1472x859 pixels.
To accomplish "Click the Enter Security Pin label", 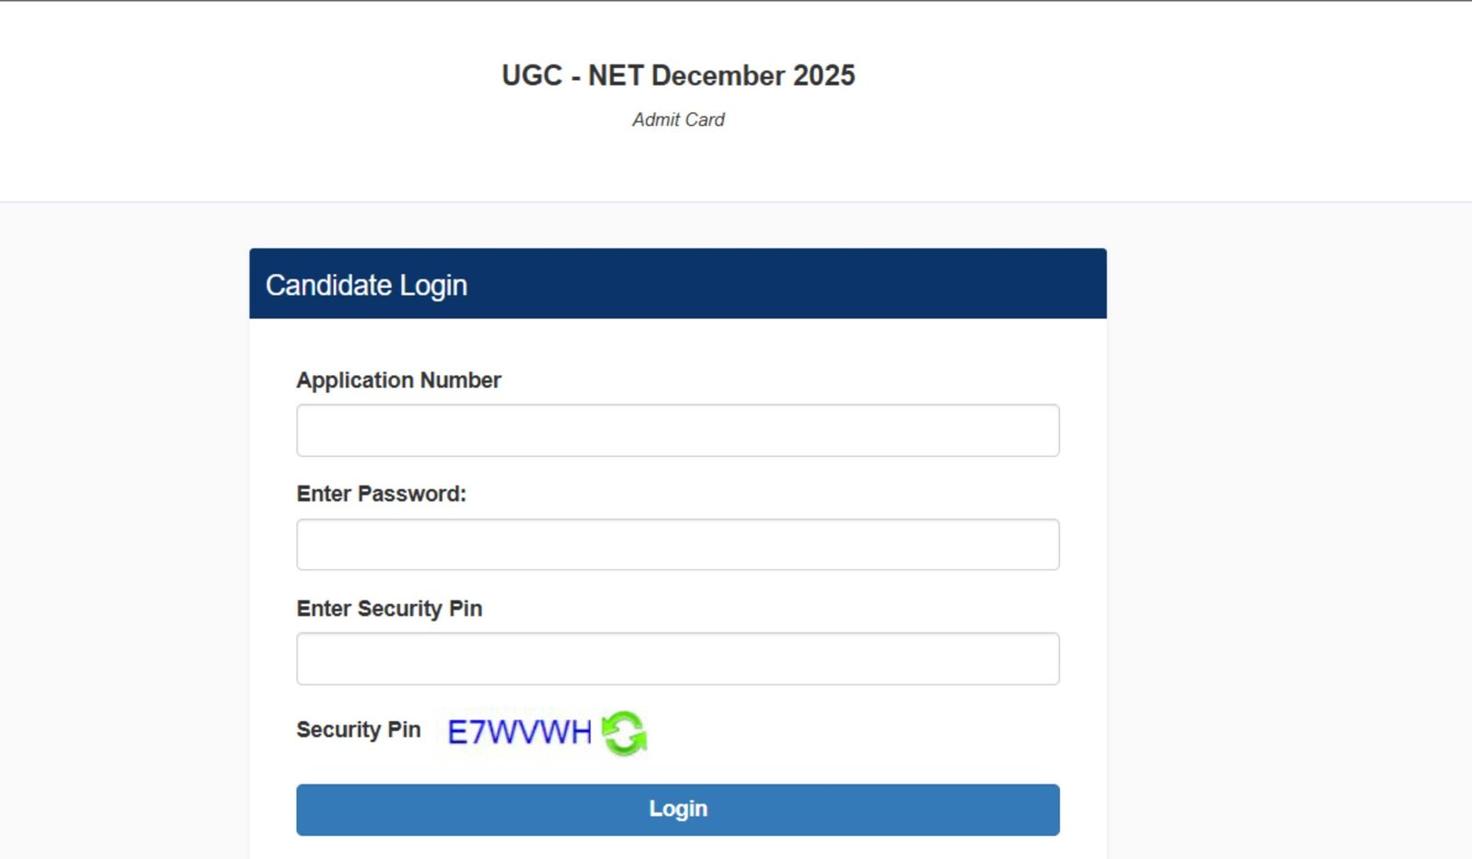I will [x=389, y=608].
